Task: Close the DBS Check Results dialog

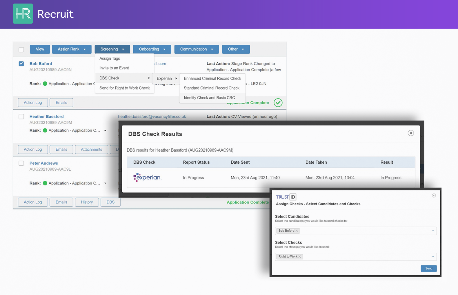Action: (411, 133)
